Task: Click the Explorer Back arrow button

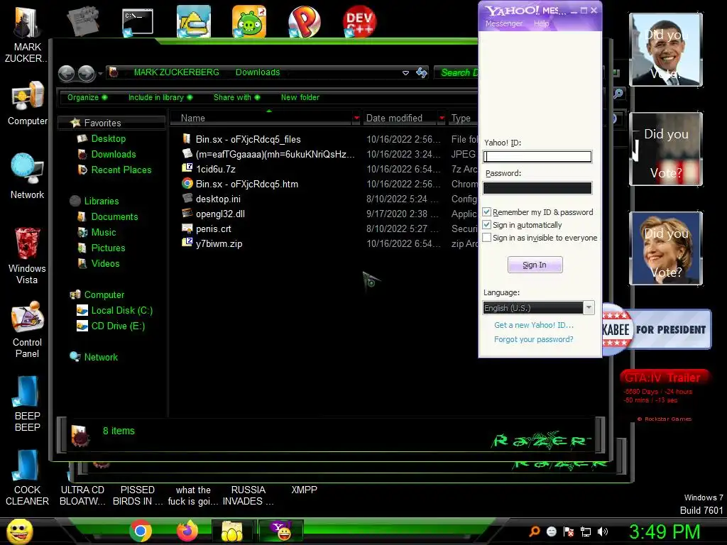Action: coord(66,73)
